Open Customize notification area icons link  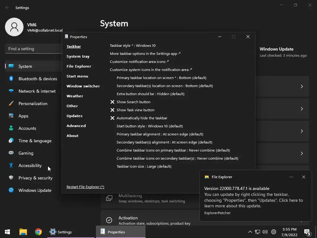coord(139,62)
